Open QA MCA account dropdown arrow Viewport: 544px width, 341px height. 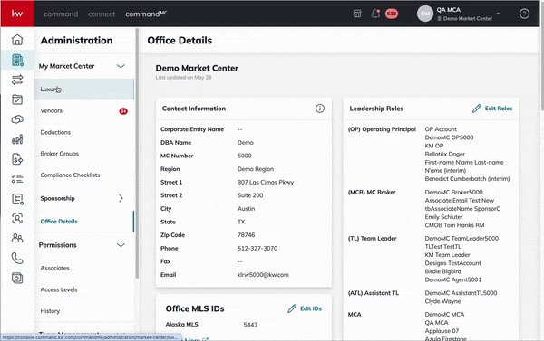(498, 14)
